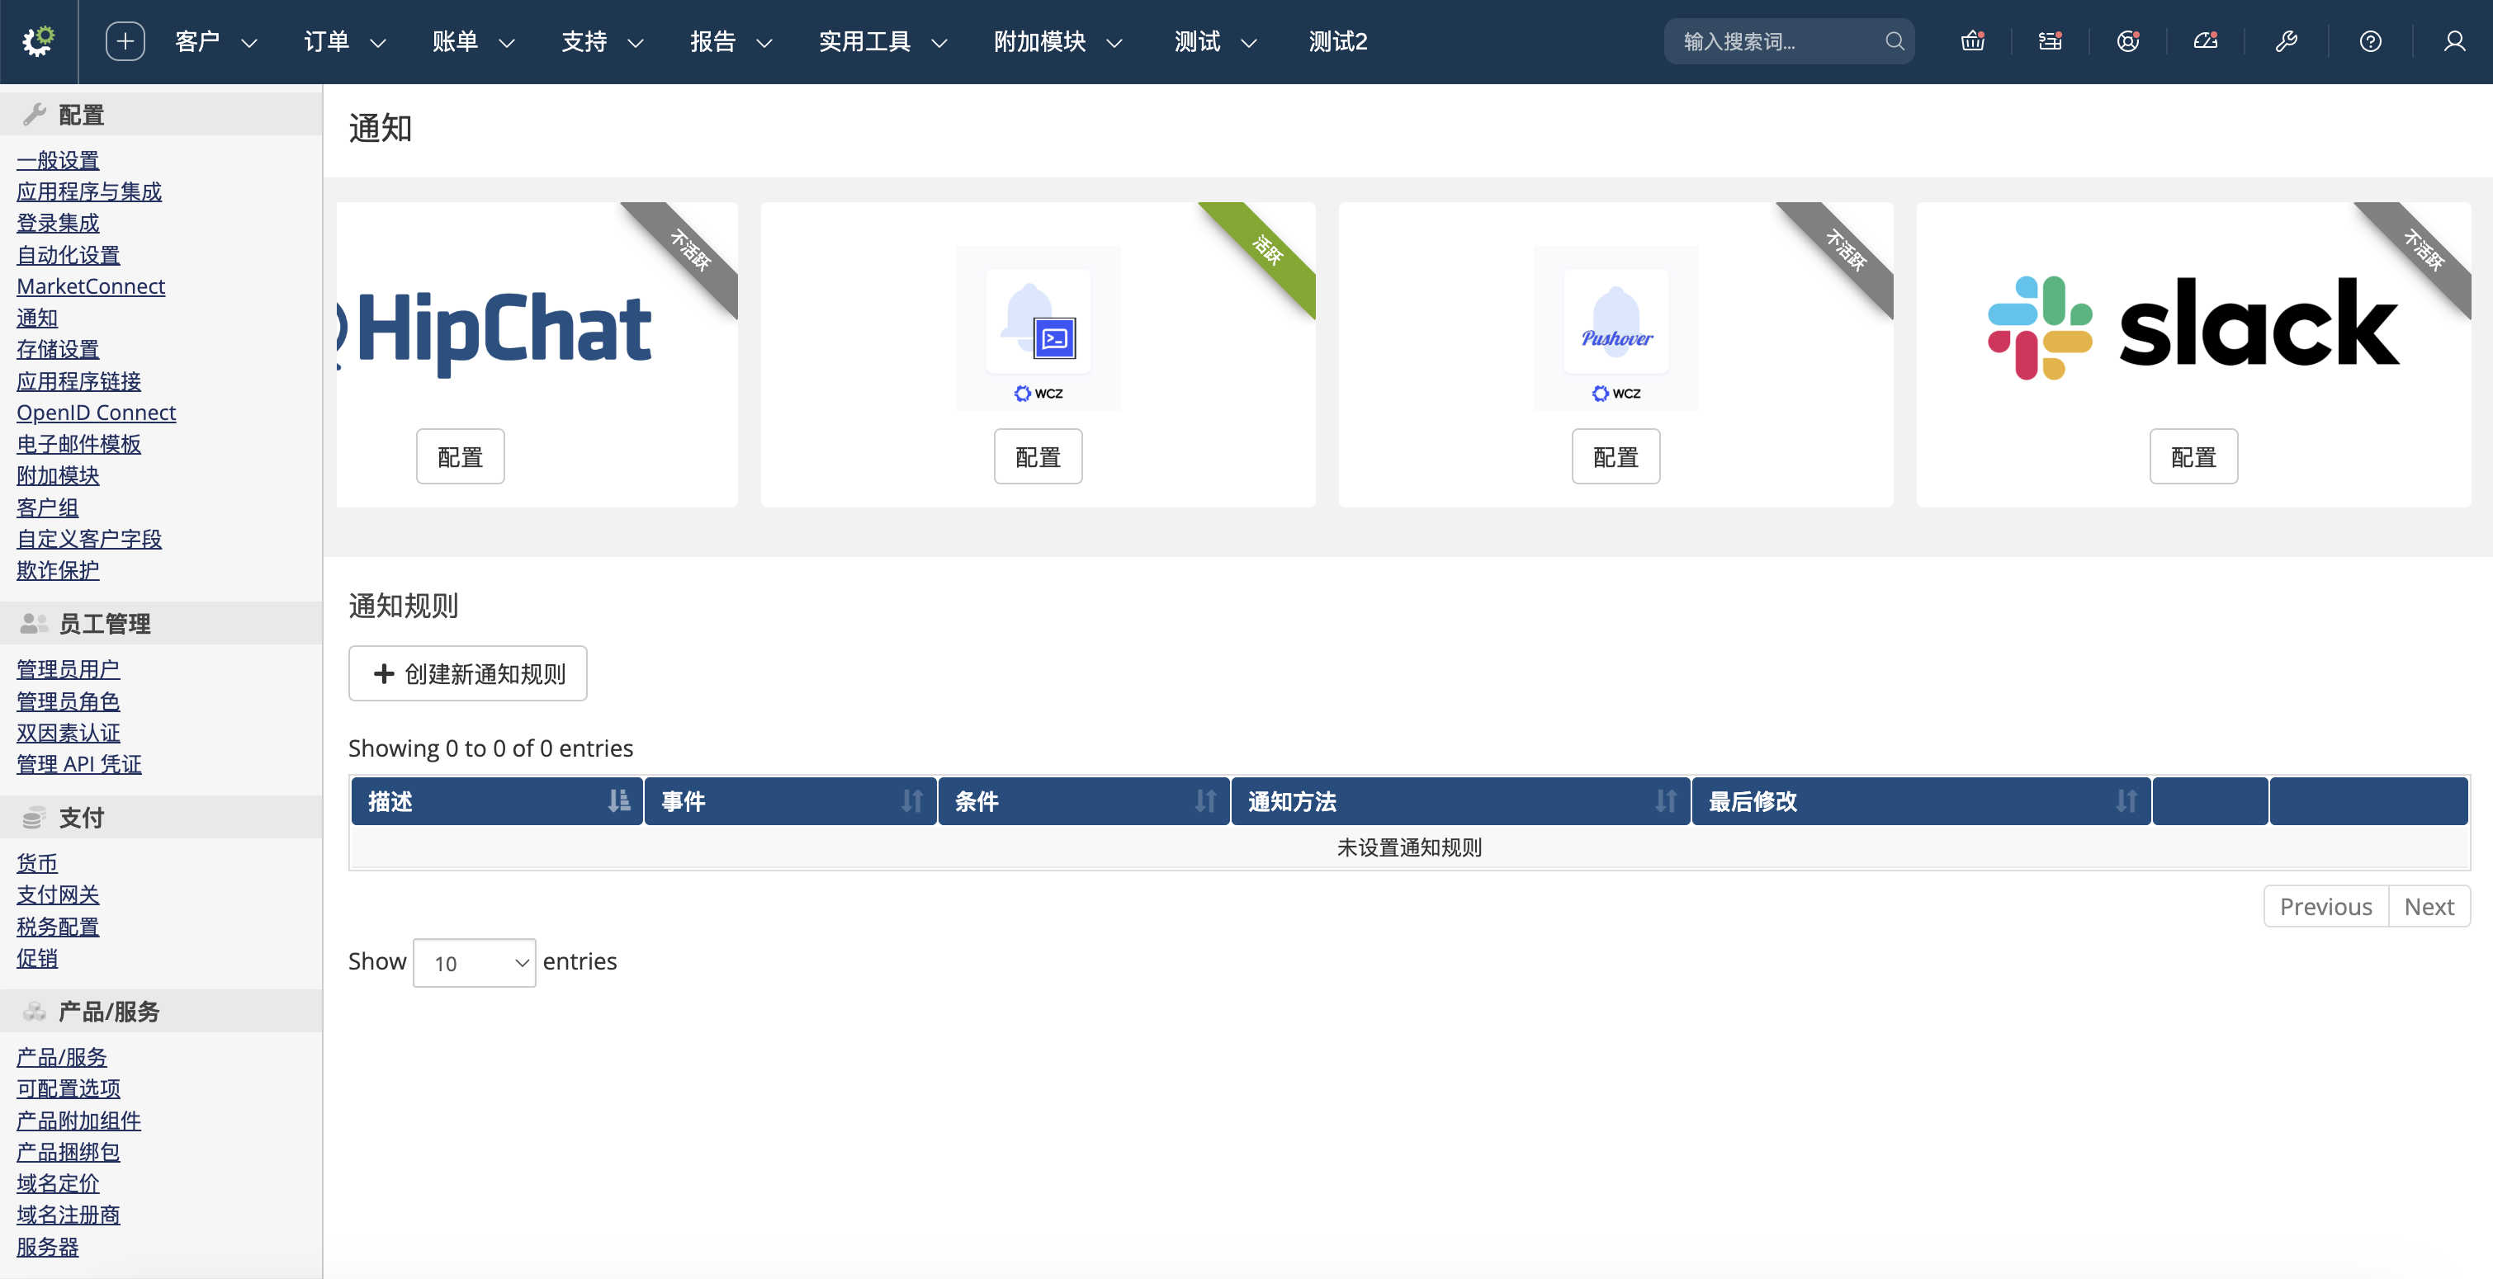Open the help question mark icon
The image size is (2493, 1279).
tap(2370, 41)
